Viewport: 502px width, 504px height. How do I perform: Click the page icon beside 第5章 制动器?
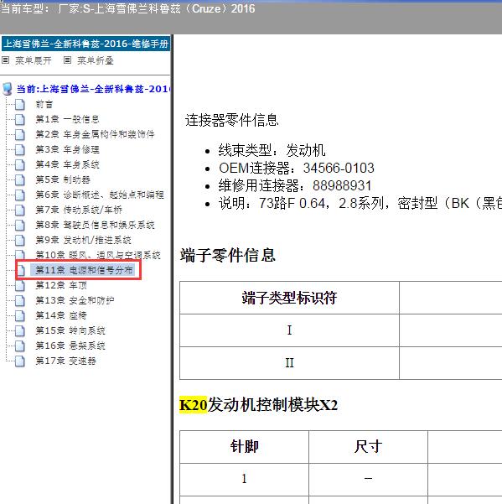(x=20, y=179)
